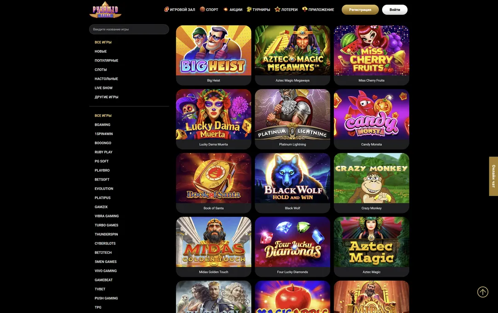This screenshot has width=498, height=313.
Task: Filter by the BGaming provider
Action: [x=103, y=125]
